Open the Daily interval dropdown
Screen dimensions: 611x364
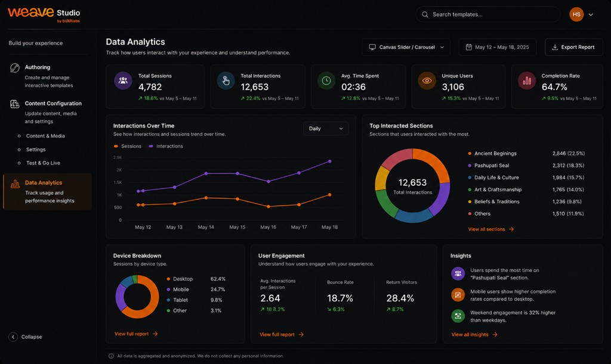(x=326, y=129)
